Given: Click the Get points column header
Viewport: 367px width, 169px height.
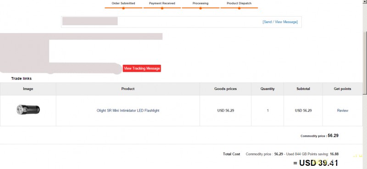Looking at the screenshot, I should tap(342, 89).
